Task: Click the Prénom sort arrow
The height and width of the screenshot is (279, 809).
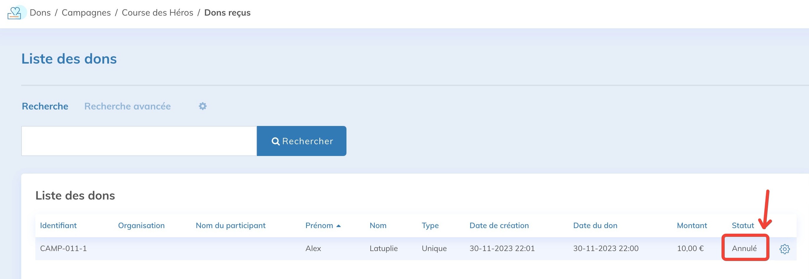Action: (x=338, y=226)
